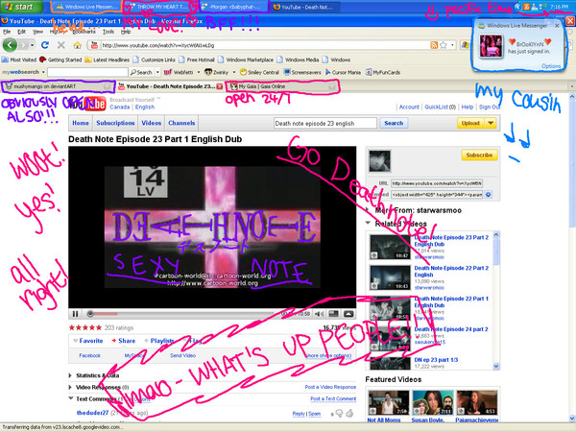Subscribe to the uploader with Subscribe button
Viewport: 576px width, 432px height.
(x=479, y=155)
